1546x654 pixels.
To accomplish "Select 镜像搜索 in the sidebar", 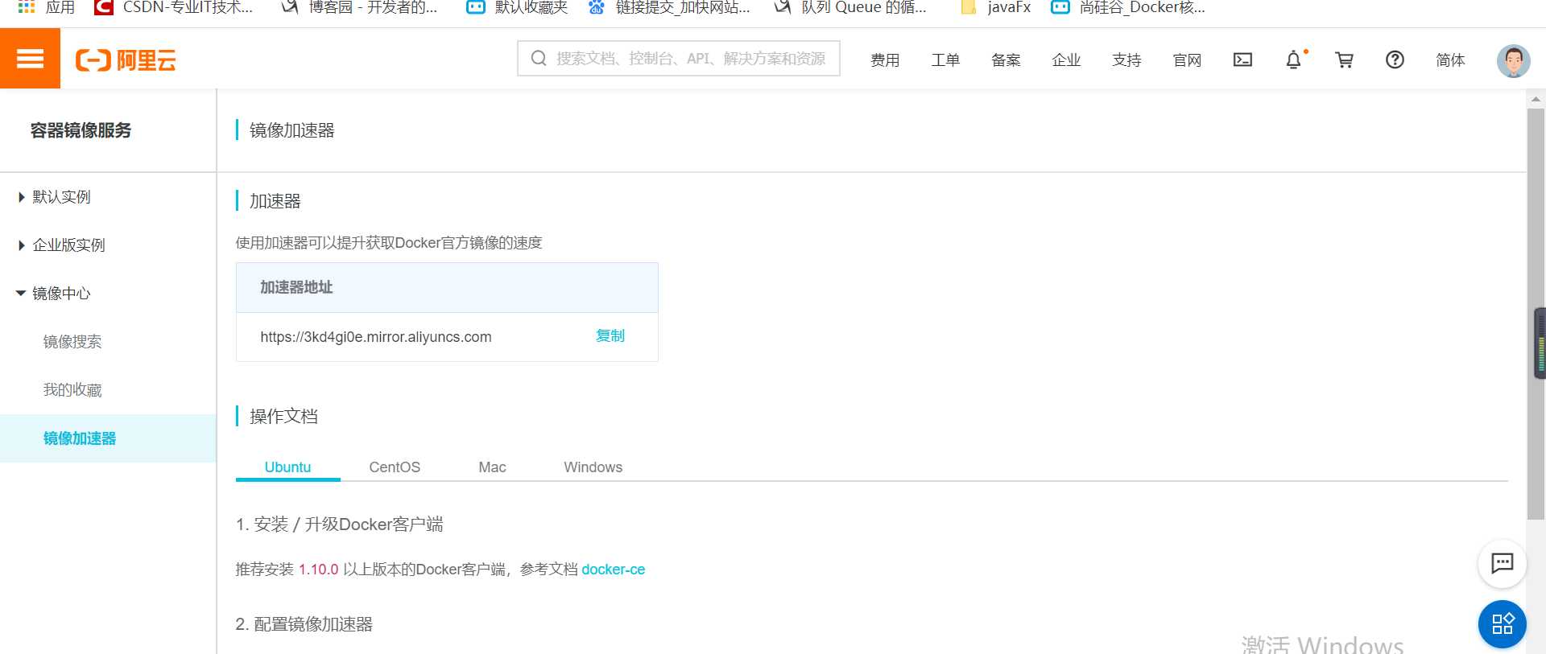I will pos(72,342).
